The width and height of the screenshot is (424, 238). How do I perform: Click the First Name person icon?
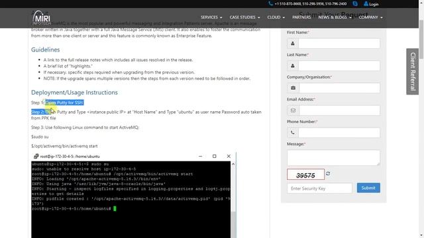[x=293, y=44]
